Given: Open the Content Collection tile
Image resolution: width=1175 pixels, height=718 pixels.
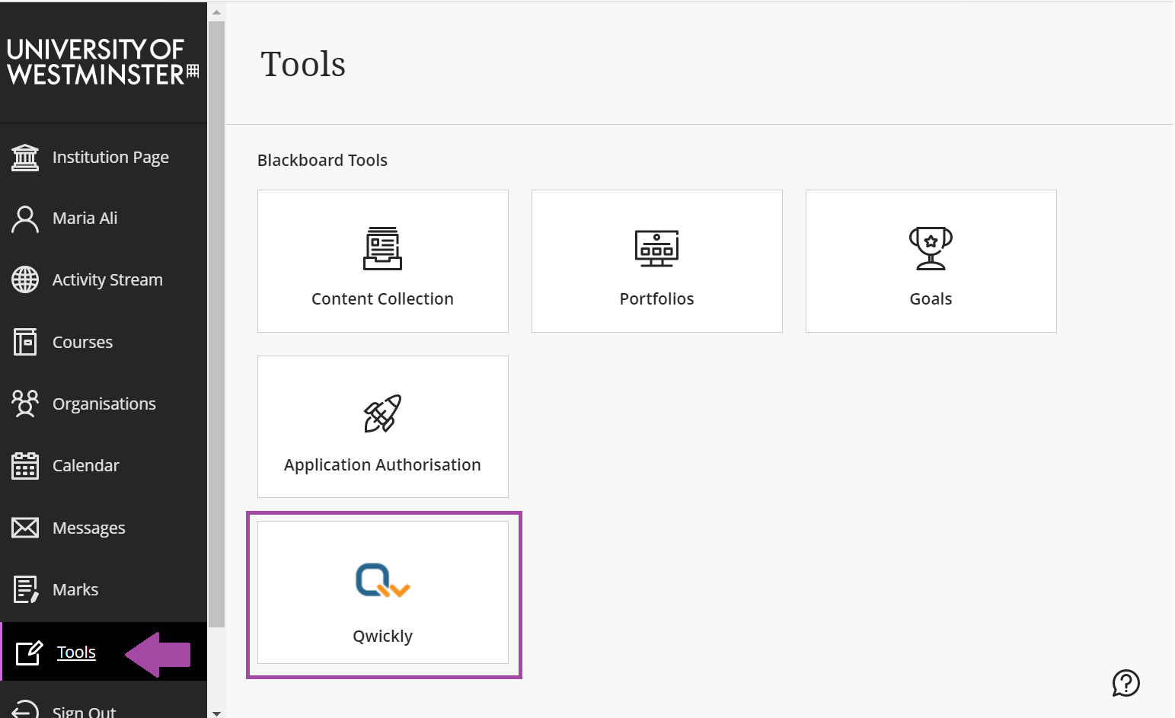Looking at the screenshot, I should pyautogui.click(x=382, y=261).
